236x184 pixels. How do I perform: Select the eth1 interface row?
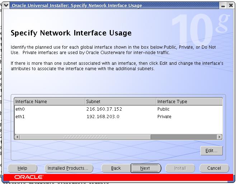pyautogui.click(x=118, y=117)
